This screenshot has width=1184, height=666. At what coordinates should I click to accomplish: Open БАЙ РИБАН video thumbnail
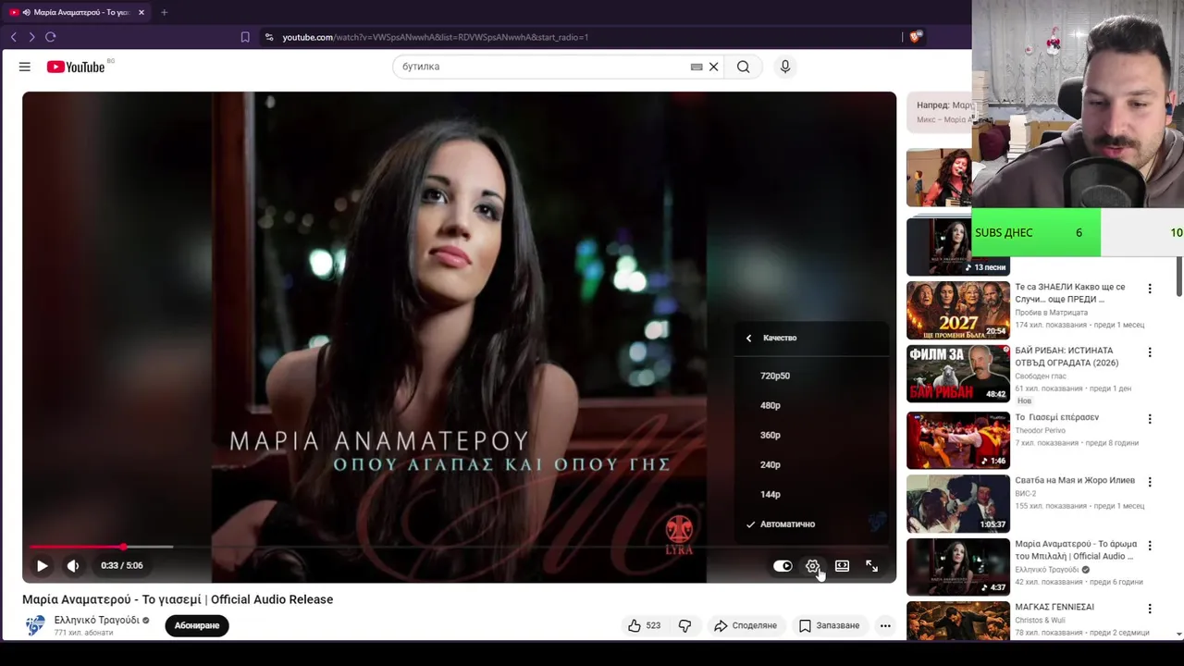(x=958, y=374)
